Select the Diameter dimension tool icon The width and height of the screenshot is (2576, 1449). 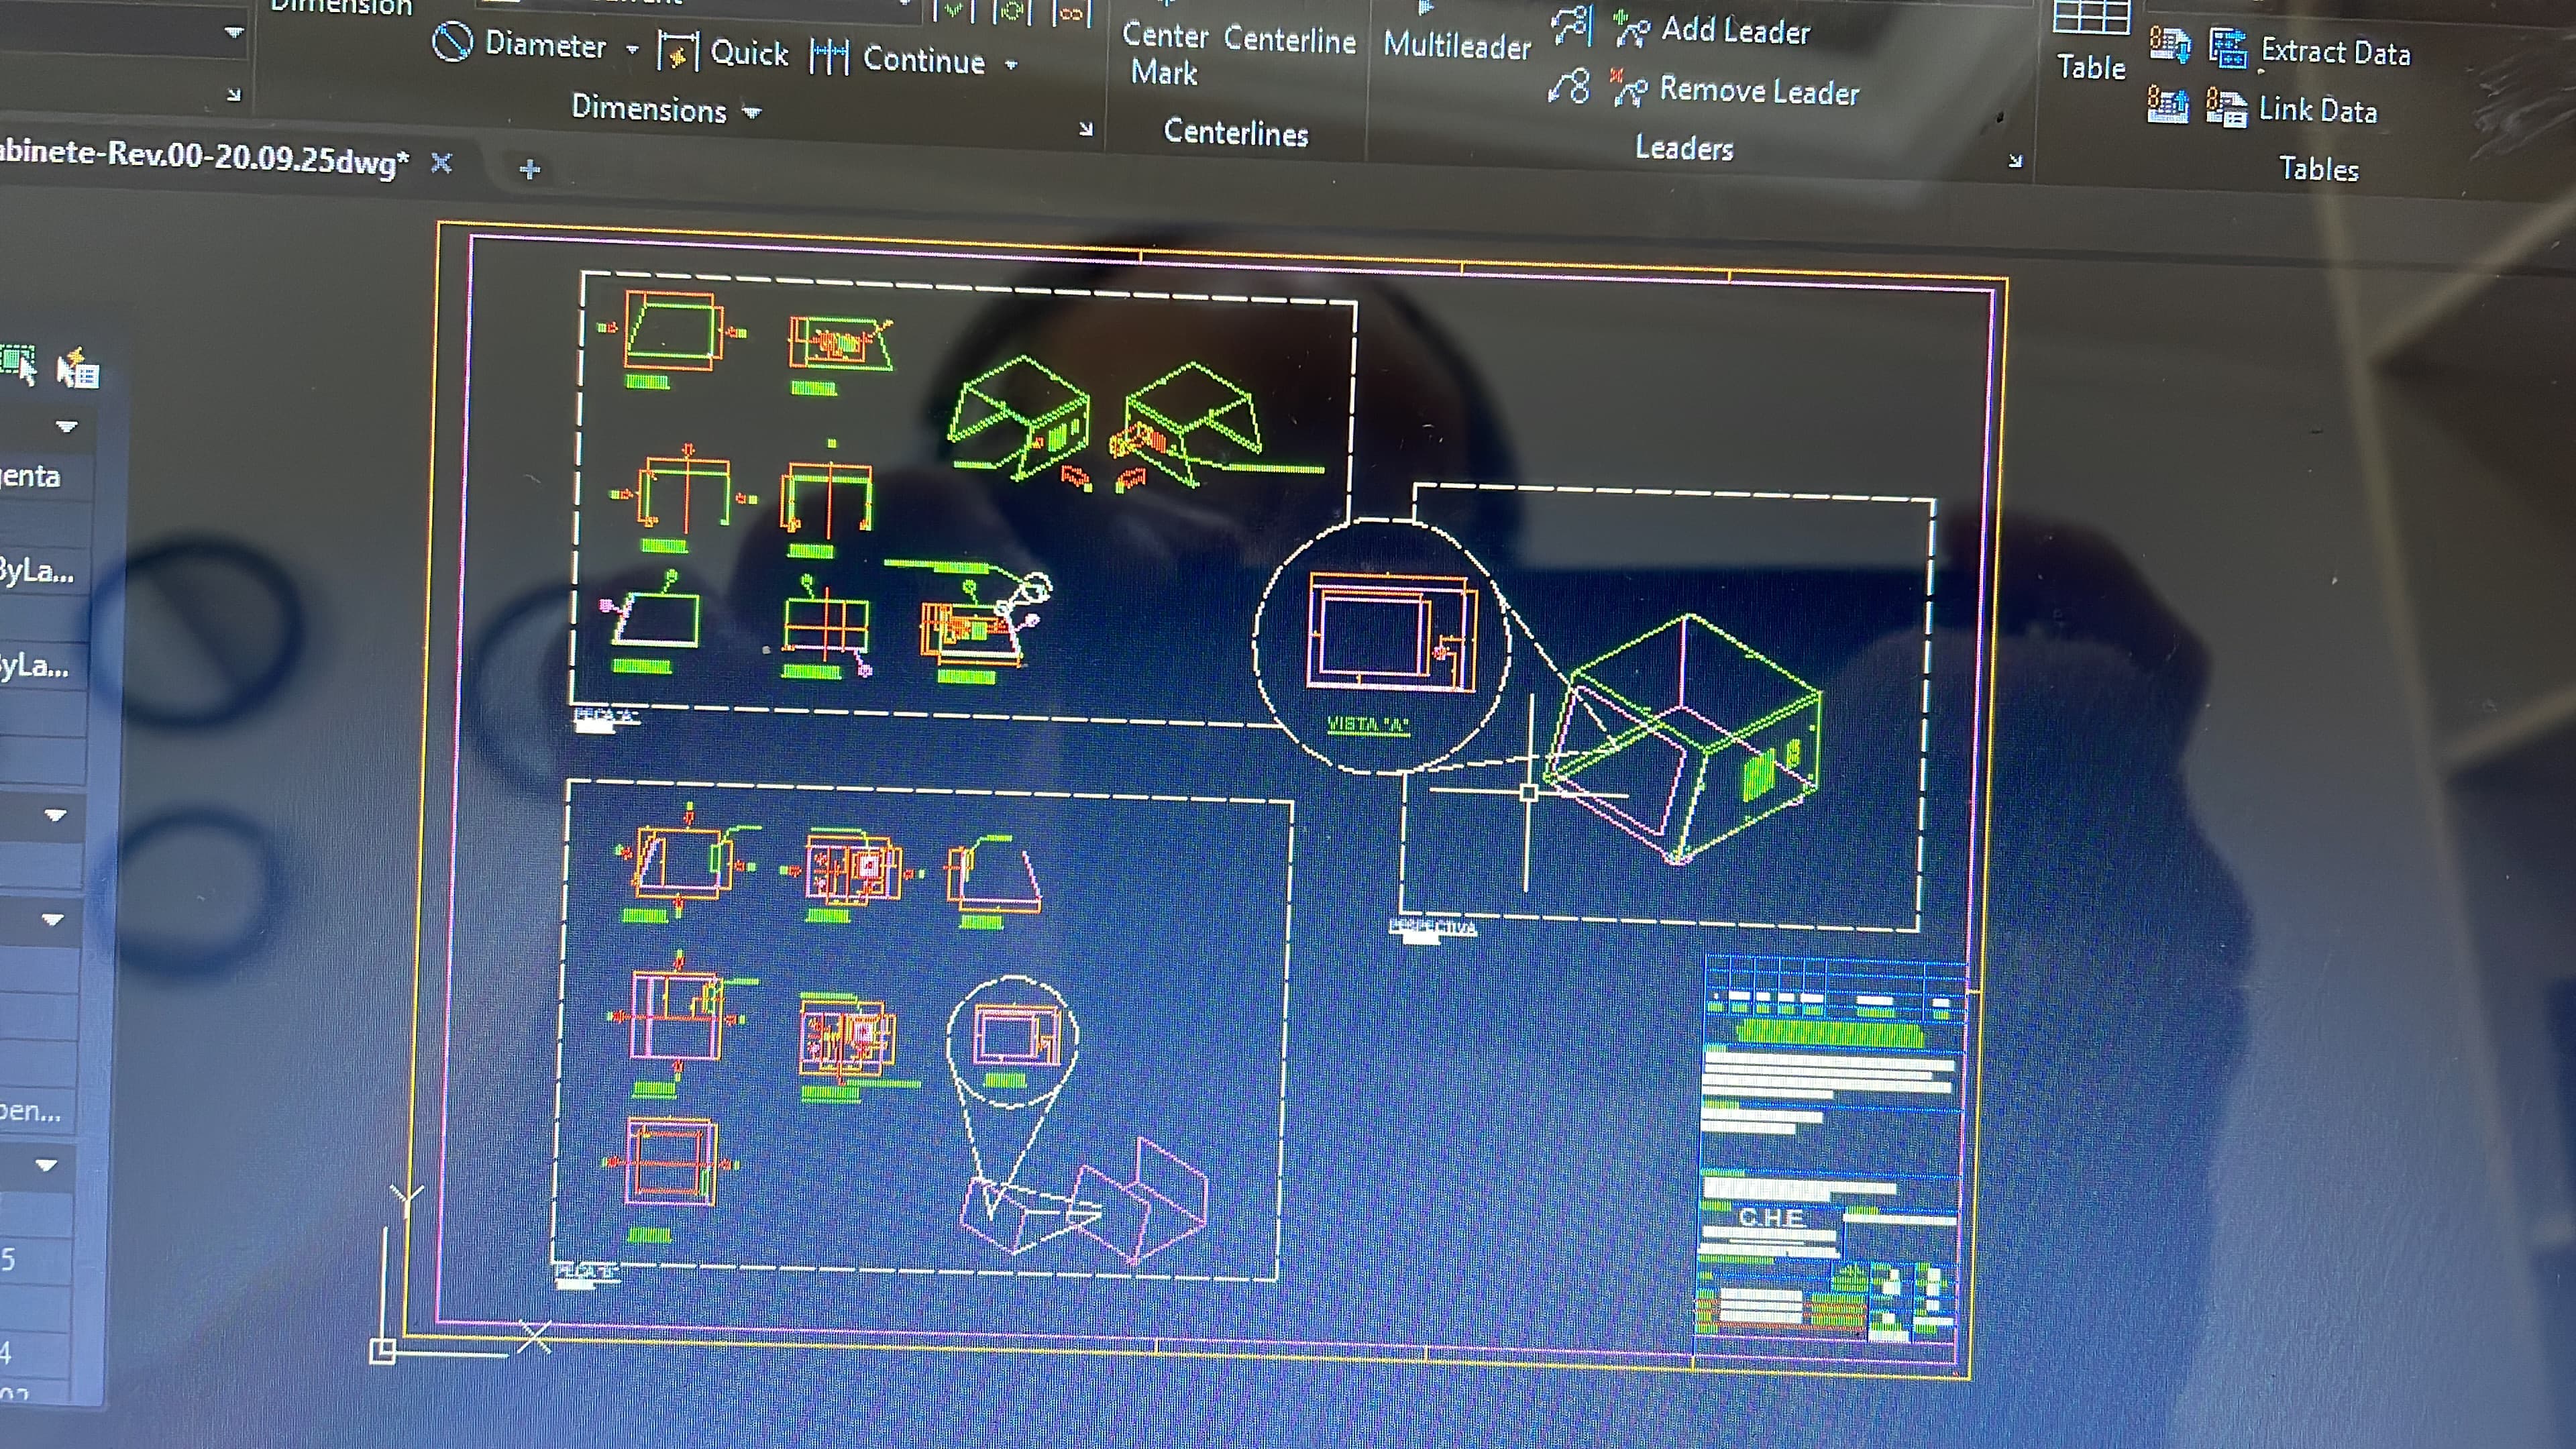[452, 42]
